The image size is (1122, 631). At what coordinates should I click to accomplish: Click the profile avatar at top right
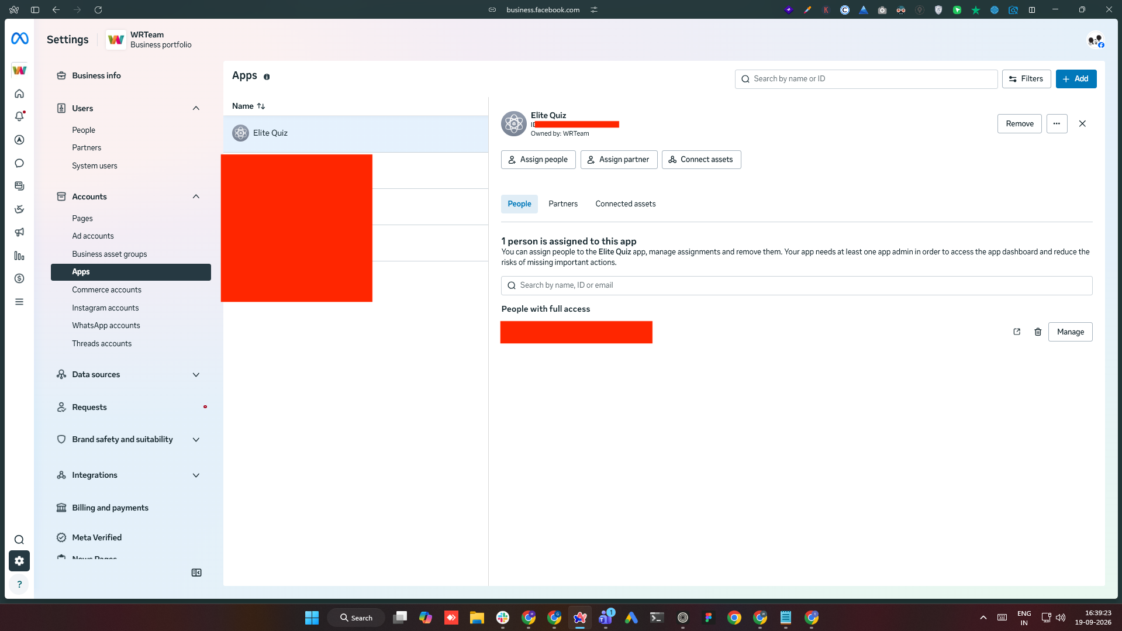pos(1095,40)
